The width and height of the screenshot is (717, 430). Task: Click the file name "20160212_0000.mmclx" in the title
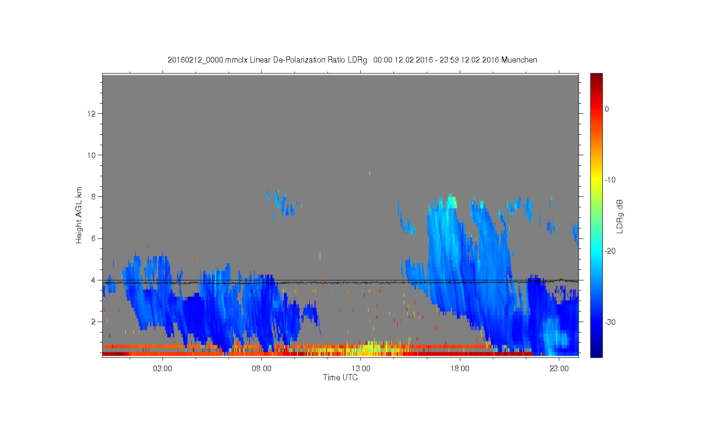tap(207, 60)
